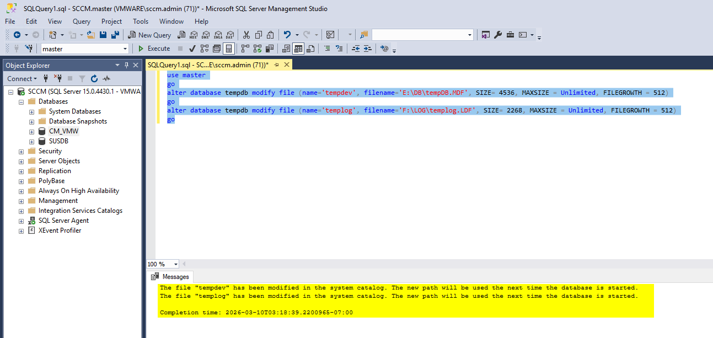713x338 pixels.
Task: Click the Undo arrow icon
Action: click(x=287, y=35)
